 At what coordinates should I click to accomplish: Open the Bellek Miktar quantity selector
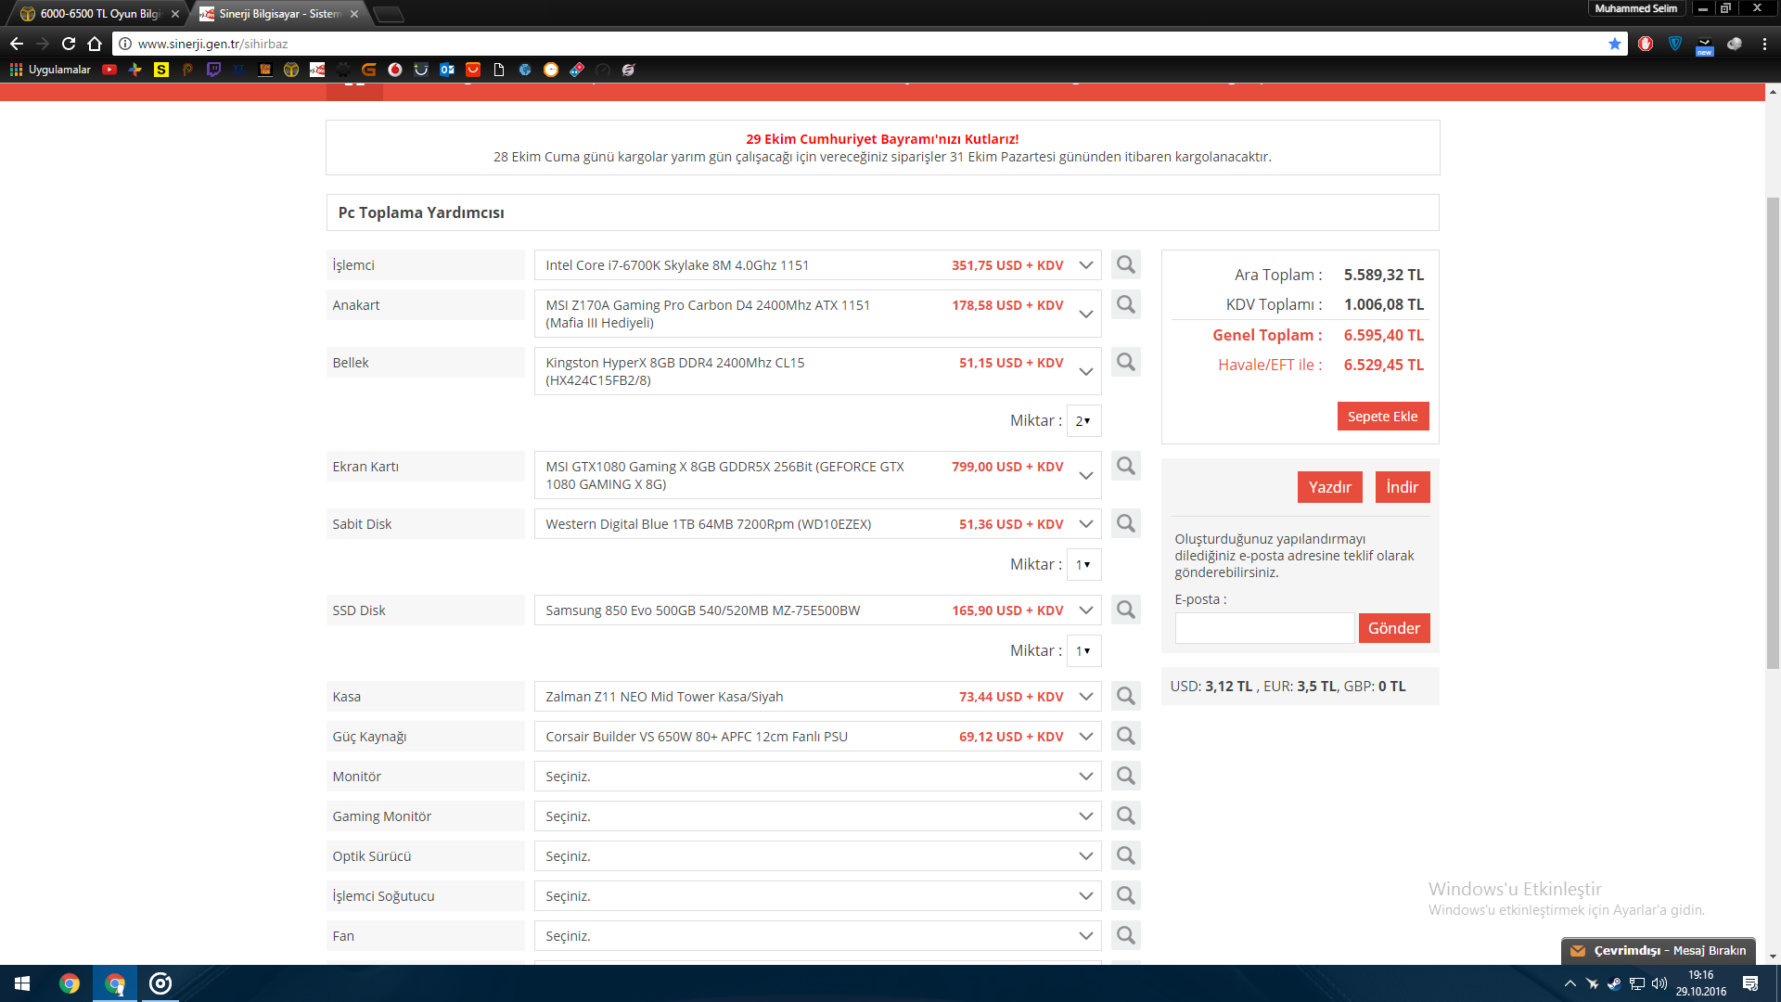(1083, 421)
